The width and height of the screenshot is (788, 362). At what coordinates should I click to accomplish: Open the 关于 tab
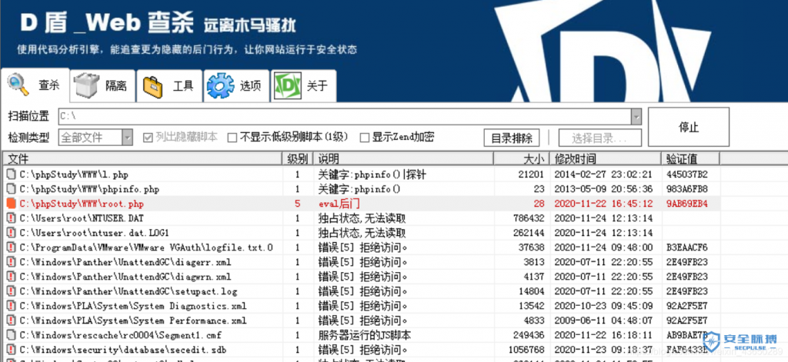click(303, 86)
